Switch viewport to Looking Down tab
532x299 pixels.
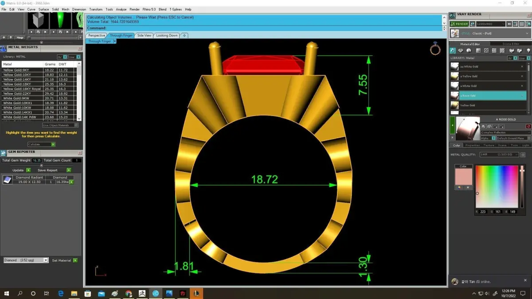click(167, 35)
